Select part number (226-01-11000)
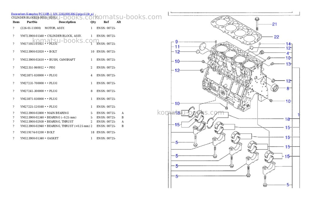The image size is (311, 220). tap(31, 28)
